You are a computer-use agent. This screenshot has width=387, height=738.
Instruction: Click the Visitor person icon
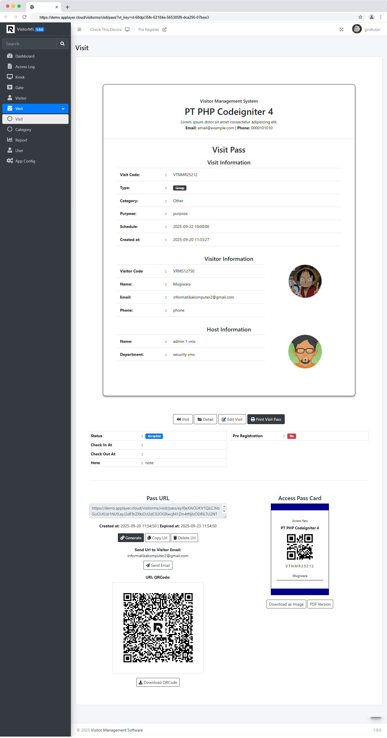pyautogui.click(x=10, y=98)
